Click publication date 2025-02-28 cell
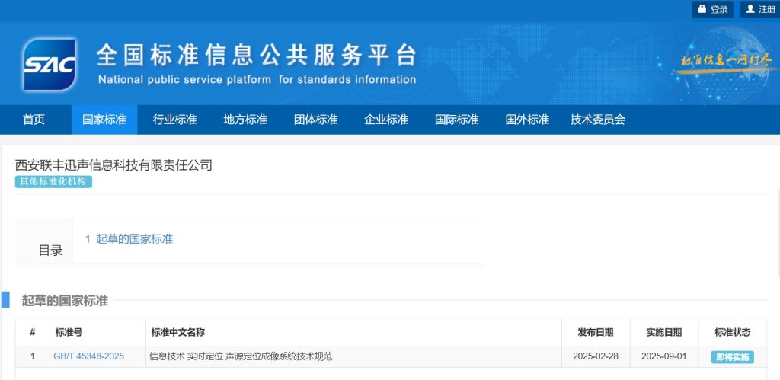 pos(596,356)
